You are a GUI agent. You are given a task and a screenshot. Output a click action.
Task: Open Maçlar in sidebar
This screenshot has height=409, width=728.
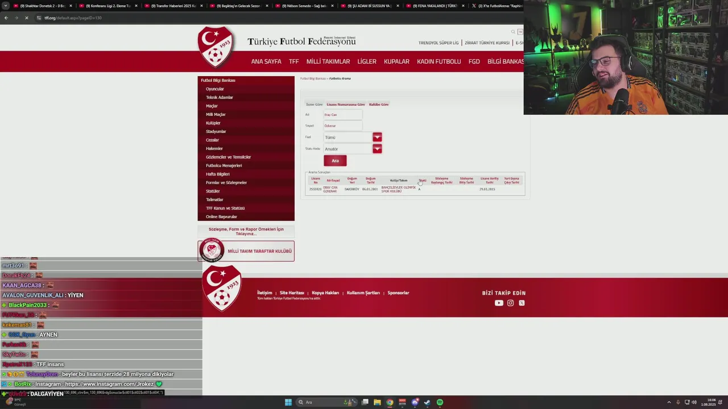212,106
